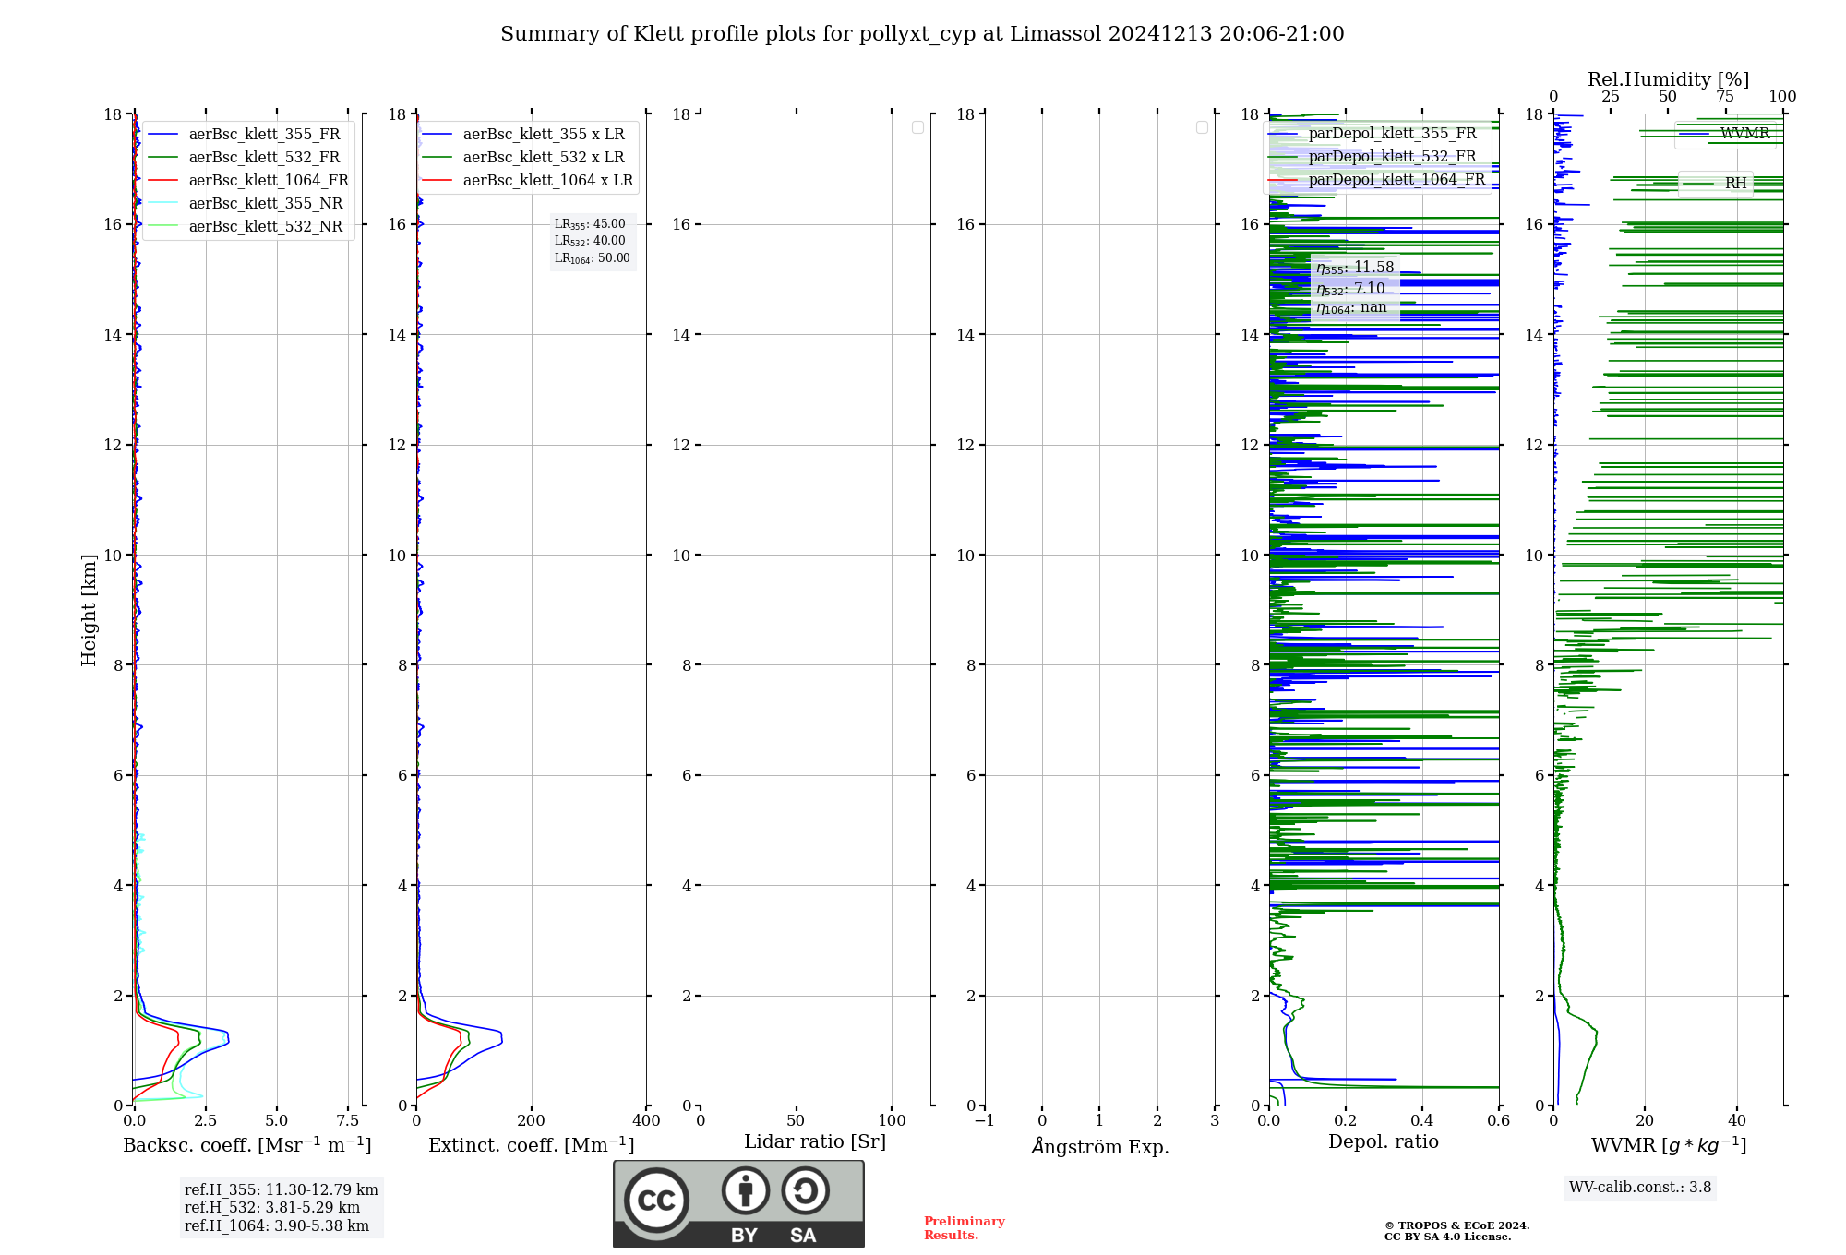1846x1255 pixels.
Task: Click the empty legend box in Ångström Exp. panel
Action: pyautogui.click(x=1202, y=127)
